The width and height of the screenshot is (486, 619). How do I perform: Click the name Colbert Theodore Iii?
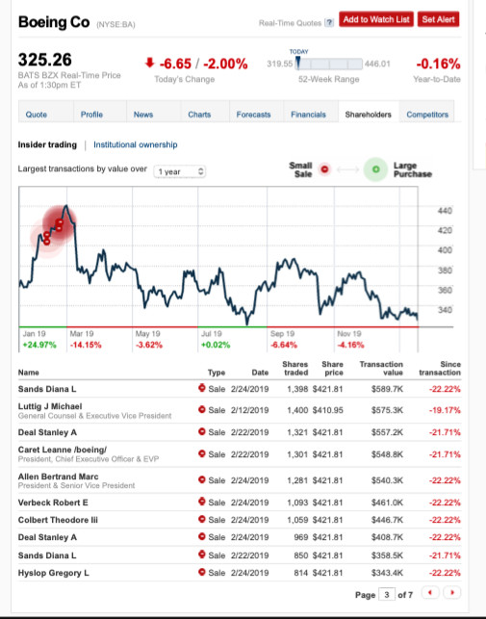click(58, 520)
